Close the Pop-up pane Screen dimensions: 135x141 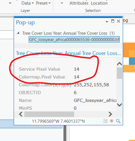[118, 21]
